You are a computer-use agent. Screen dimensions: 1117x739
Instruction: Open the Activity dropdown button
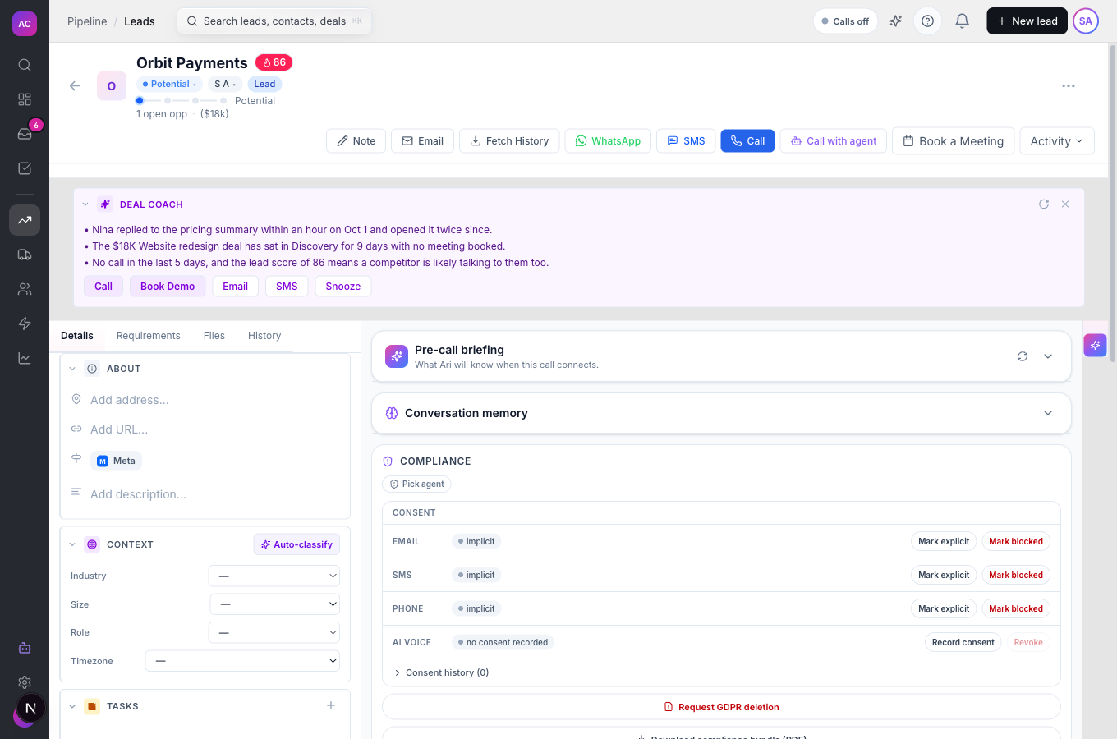[1057, 141]
